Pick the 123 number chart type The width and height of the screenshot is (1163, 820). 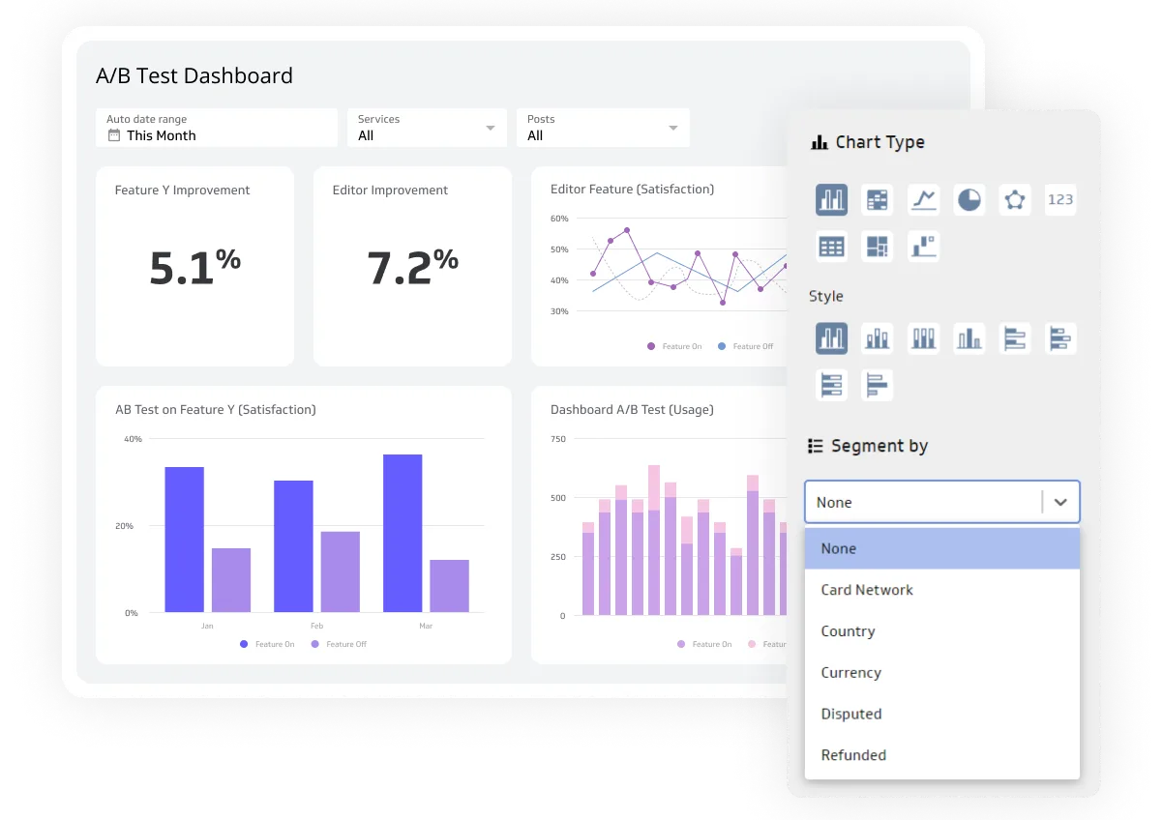pyautogui.click(x=1060, y=199)
